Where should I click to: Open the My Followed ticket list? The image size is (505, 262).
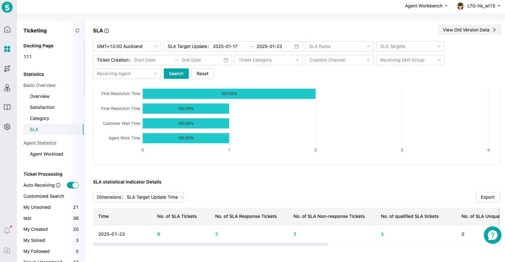click(51, 251)
